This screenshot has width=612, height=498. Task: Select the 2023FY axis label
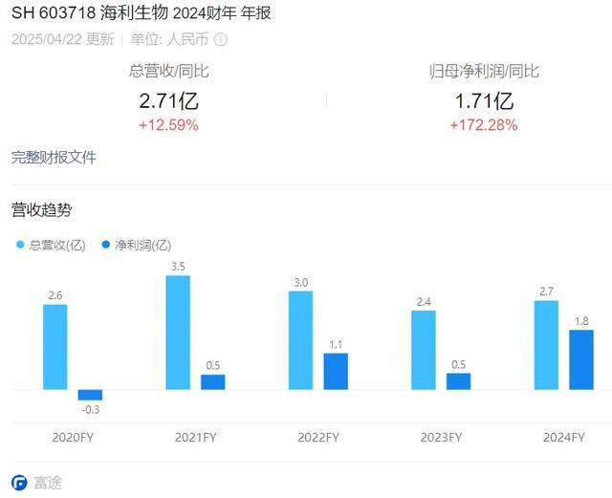(x=441, y=437)
